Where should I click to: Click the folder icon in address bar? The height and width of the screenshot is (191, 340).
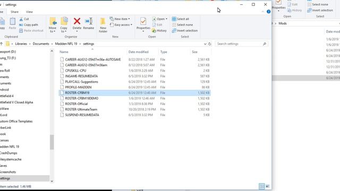click(x=7, y=44)
